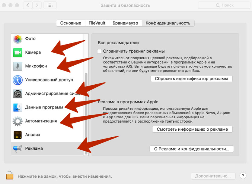Click the Automation gear icon
The image size is (252, 184).
point(18,121)
